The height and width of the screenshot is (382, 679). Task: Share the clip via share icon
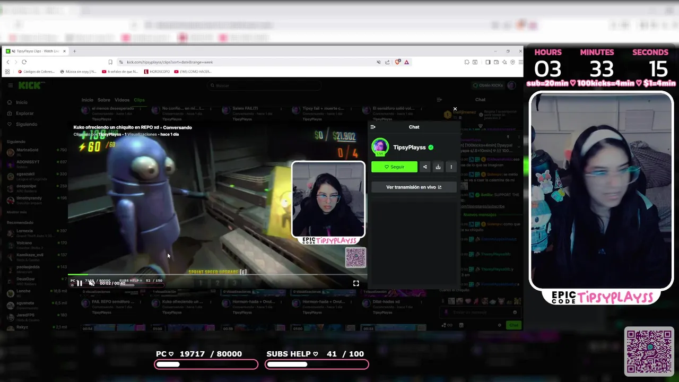pos(425,167)
